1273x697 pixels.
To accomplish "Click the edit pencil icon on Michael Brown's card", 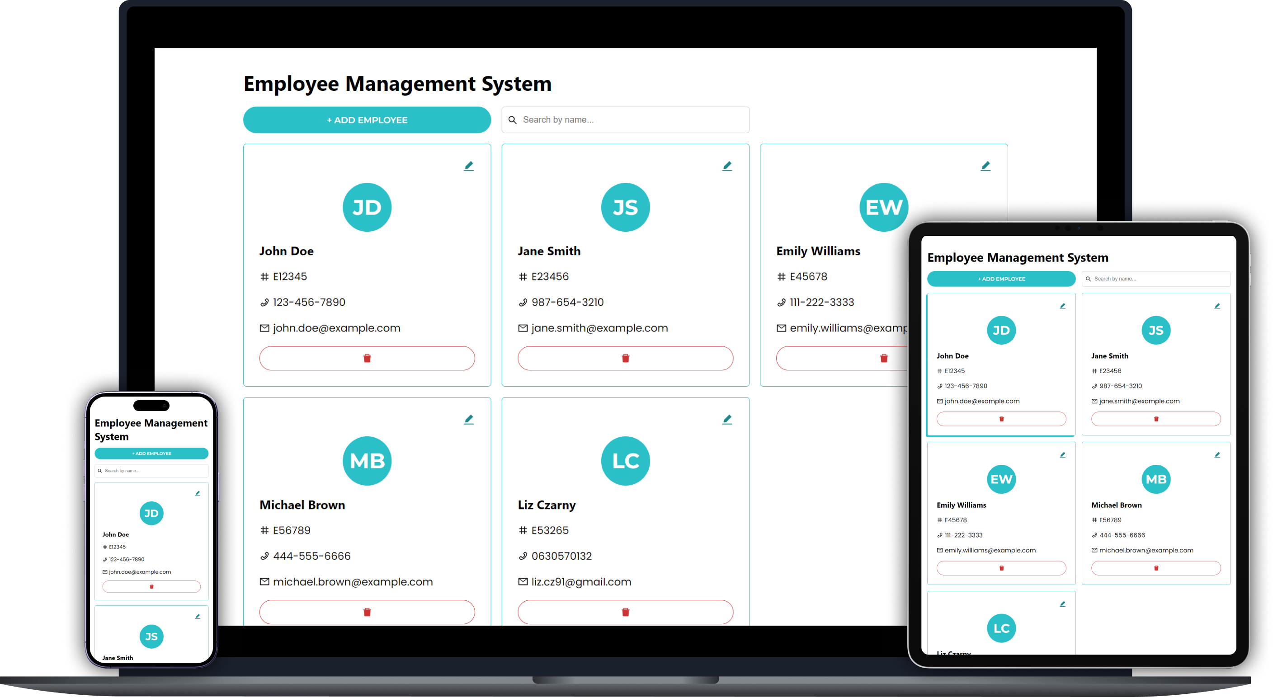I will [469, 419].
